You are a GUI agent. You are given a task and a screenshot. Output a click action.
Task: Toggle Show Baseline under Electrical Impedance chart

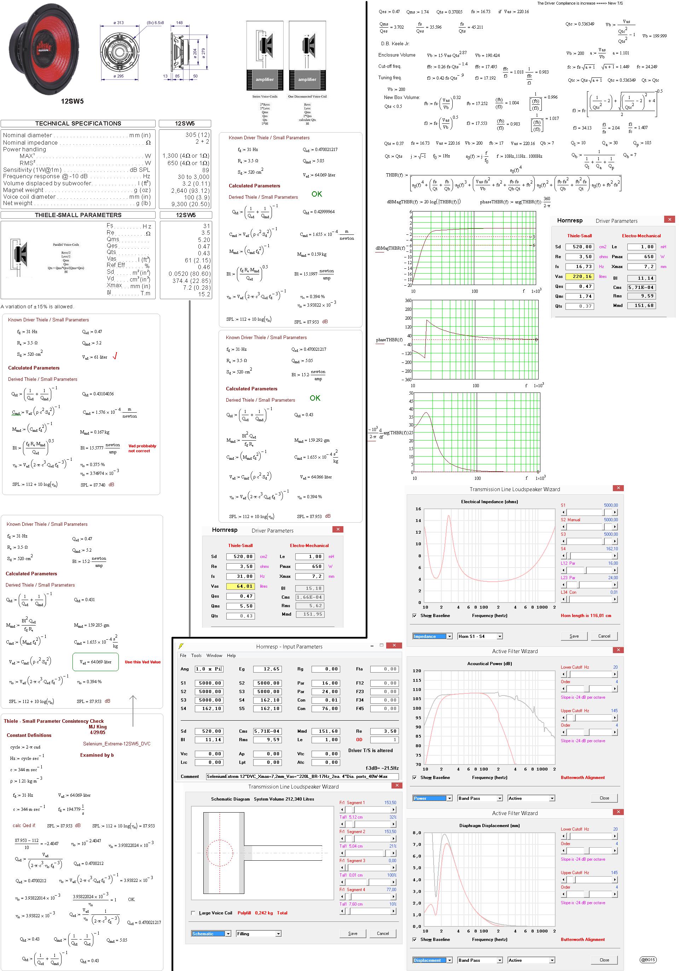click(414, 615)
